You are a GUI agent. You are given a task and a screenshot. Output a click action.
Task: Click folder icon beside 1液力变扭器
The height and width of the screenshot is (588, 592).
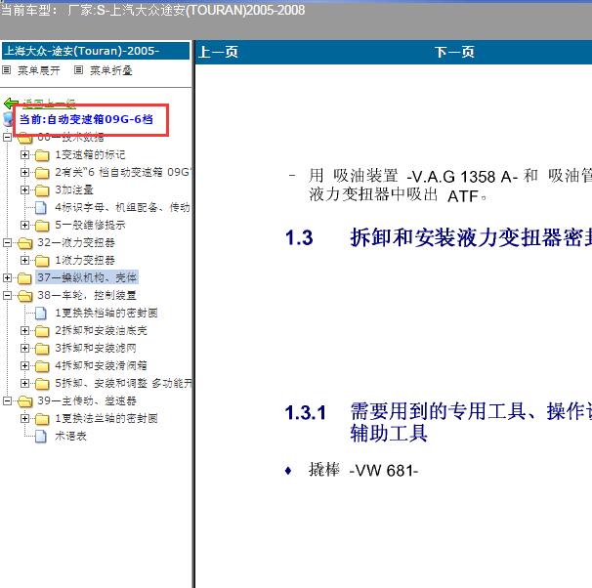point(42,261)
